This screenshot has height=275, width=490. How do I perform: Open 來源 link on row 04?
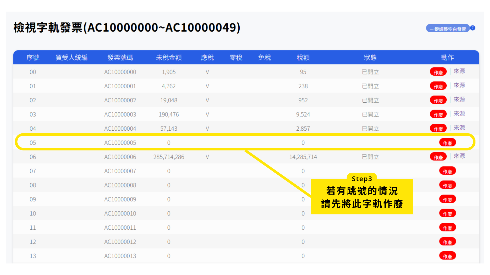tap(459, 128)
